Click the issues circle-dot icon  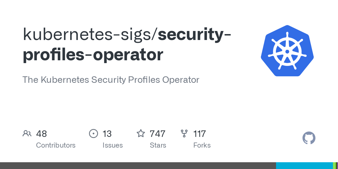coord(93,134)
